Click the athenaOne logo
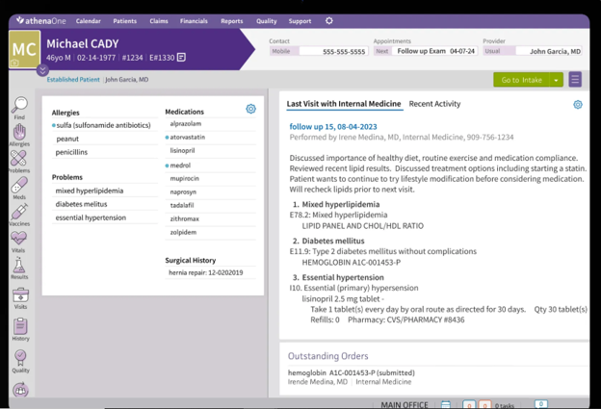 pos(41,20)
